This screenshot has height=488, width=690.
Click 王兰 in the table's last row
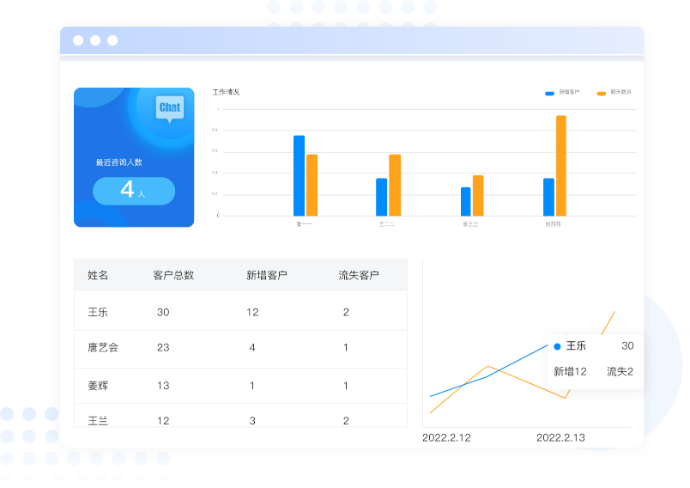[98, 420]
